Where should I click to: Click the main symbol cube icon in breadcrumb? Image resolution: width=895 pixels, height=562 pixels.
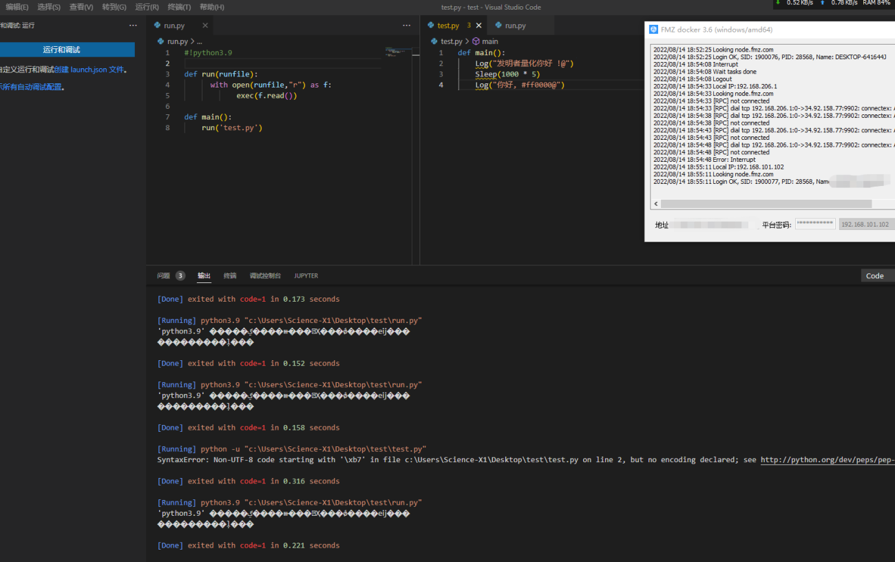[476, 41]
